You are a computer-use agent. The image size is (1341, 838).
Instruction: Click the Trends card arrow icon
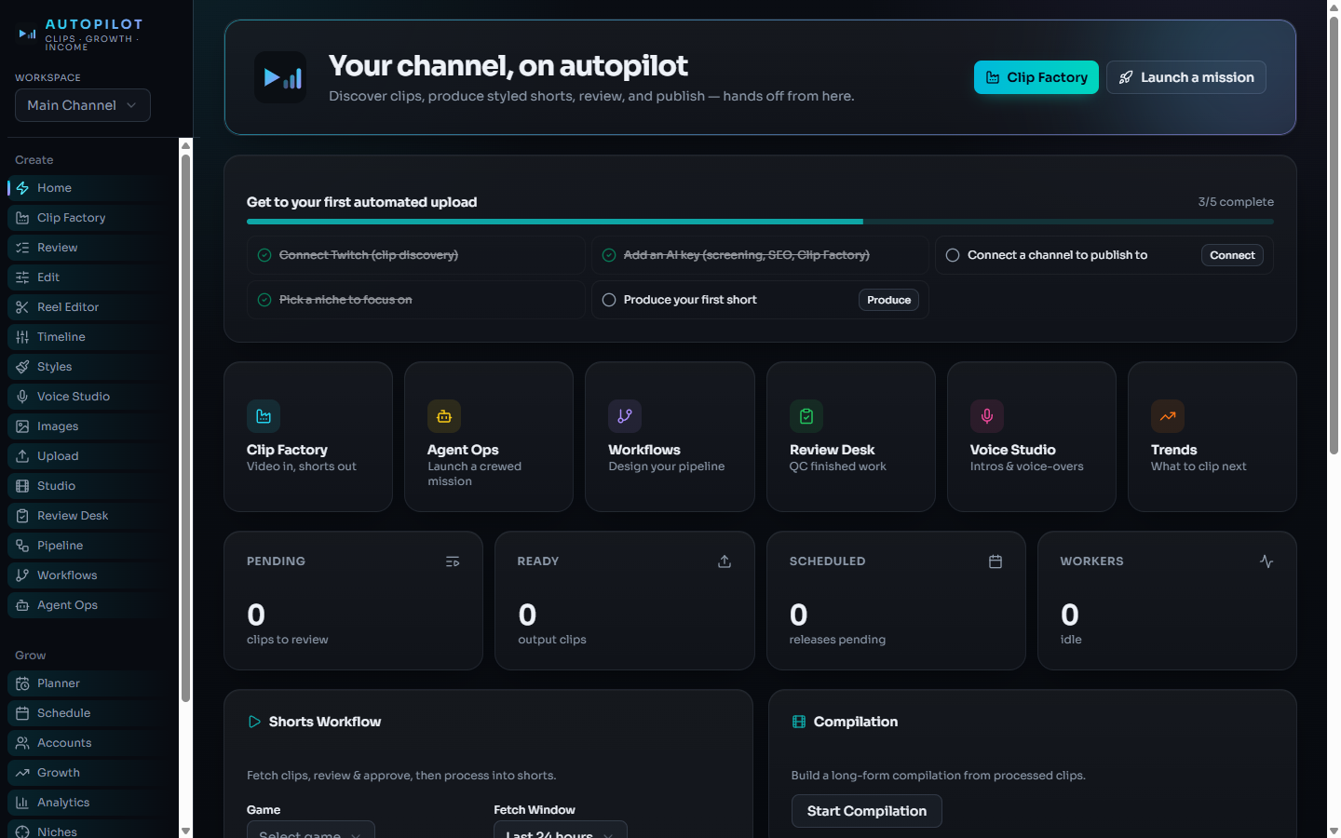pos(1168,416)
